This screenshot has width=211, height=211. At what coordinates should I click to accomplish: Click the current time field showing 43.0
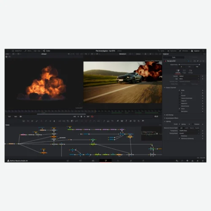pyautogui.click(x=156, y=116)
